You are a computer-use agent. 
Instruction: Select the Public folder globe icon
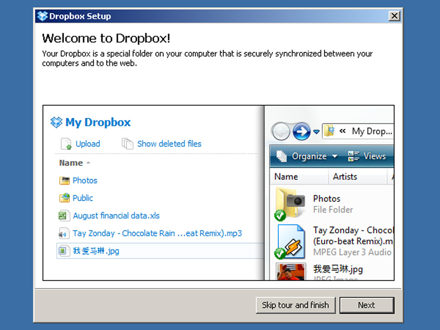click(x=64, y=198)
